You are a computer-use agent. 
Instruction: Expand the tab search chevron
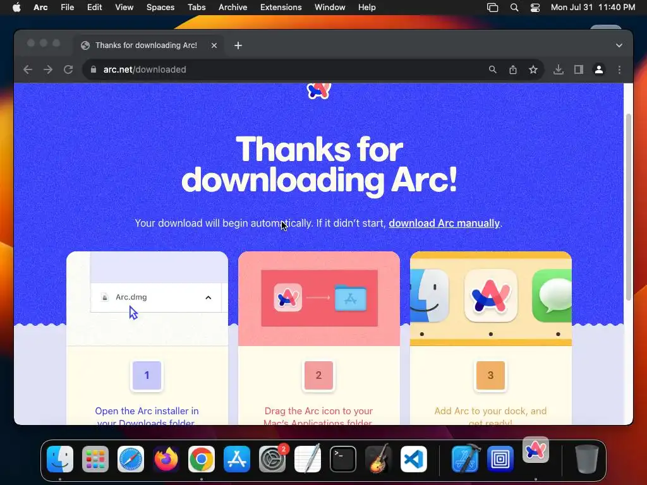pyautogui.click(x=619, y=45)
